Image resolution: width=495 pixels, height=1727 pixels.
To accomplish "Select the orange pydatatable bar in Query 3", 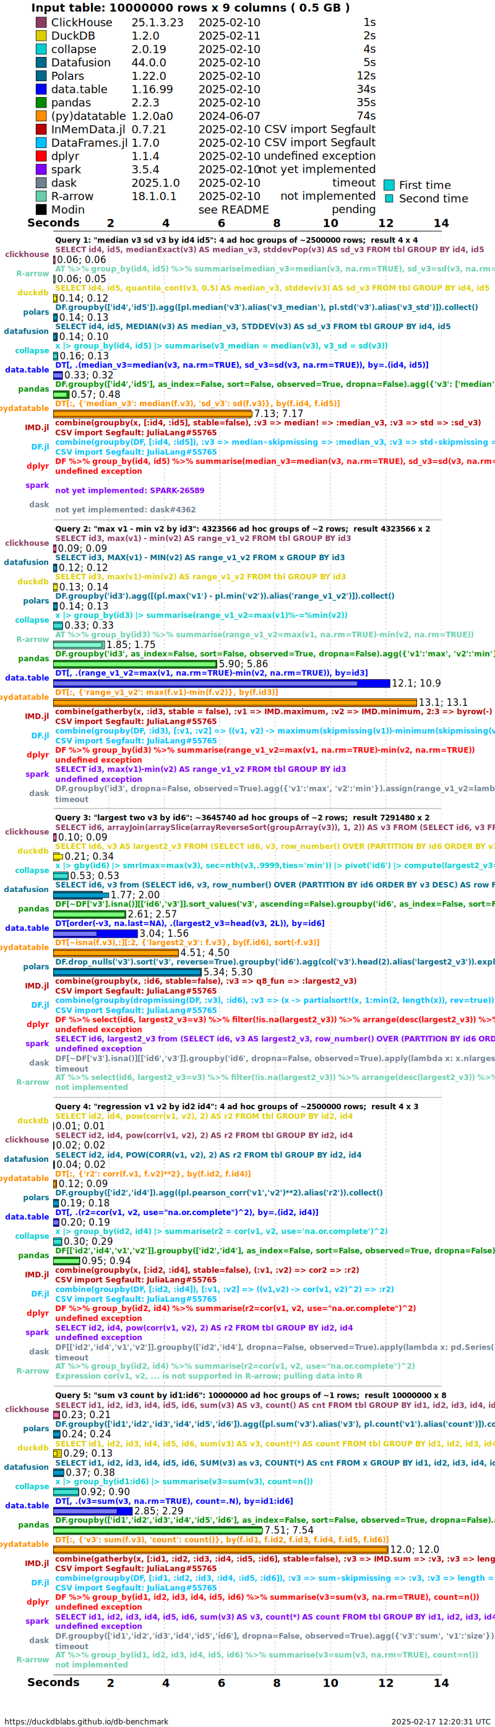I will 116,953.
